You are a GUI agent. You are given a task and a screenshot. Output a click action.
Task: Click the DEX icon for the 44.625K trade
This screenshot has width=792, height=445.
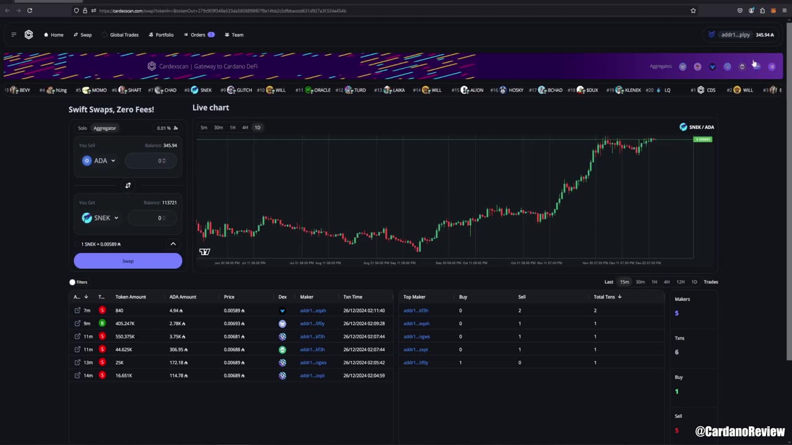282,349
